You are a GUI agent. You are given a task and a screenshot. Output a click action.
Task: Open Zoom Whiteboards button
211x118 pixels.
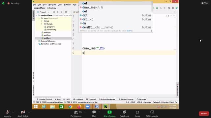(152, 114)
